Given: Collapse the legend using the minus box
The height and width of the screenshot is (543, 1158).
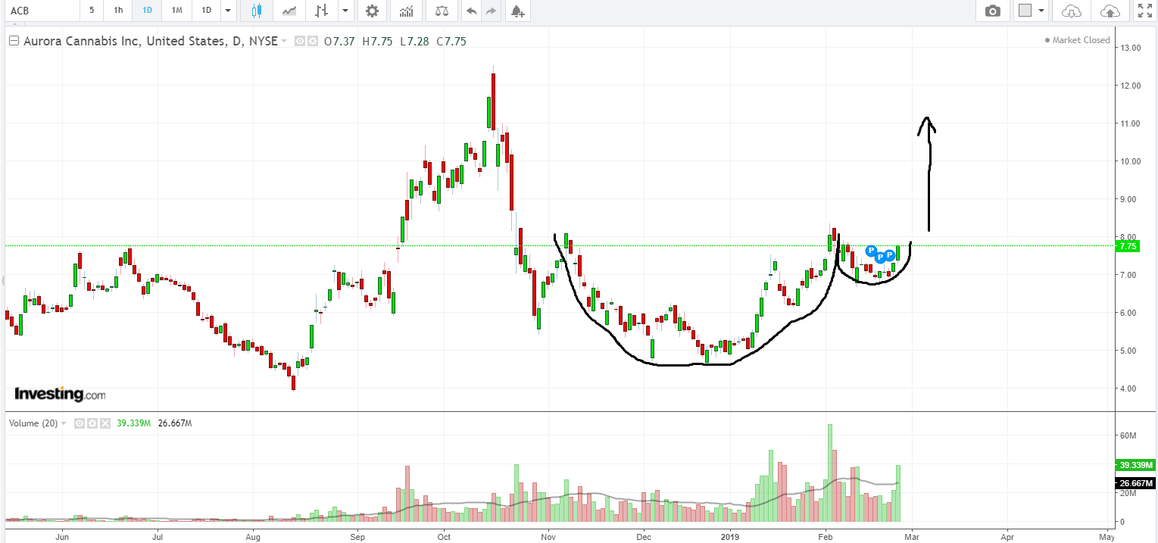Looking at the screenshot, I should pos(14,42).
